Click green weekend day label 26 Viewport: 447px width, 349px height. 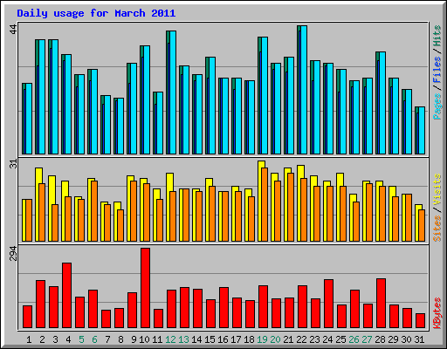pyautogui.click(x=354, y=339)
